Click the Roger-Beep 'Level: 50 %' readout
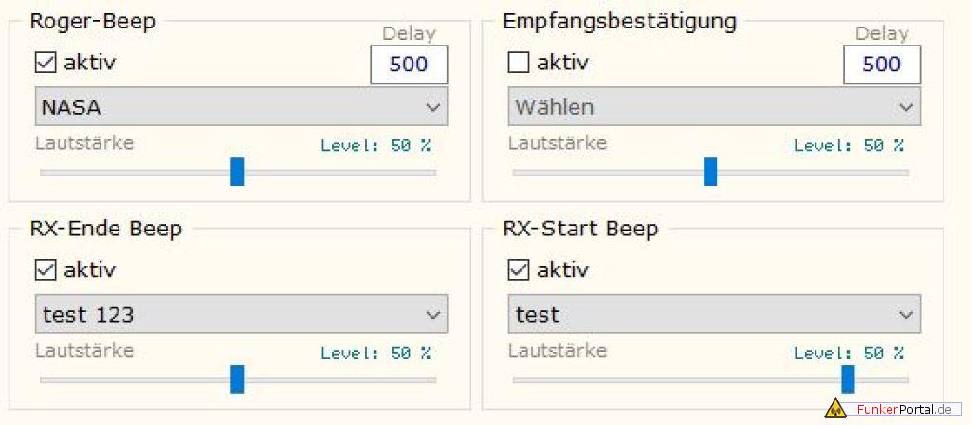971x425 pixels. 376,146
